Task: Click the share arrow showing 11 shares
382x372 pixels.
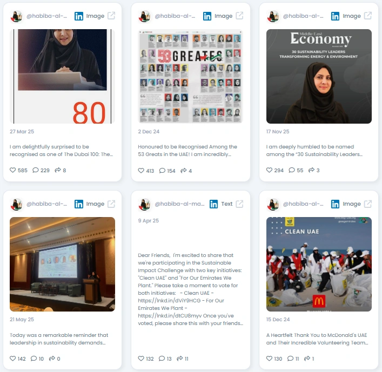Action: [x=179, y=359]
